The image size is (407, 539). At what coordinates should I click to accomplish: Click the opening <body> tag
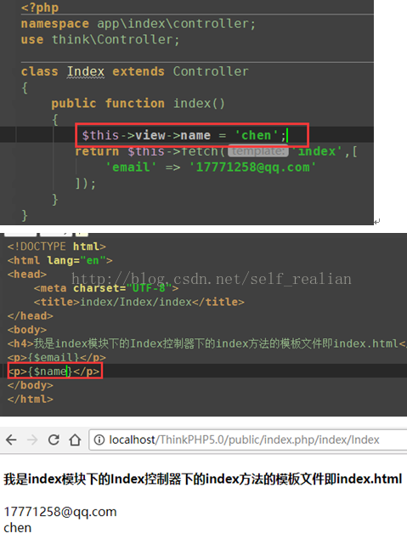[27, 330]
